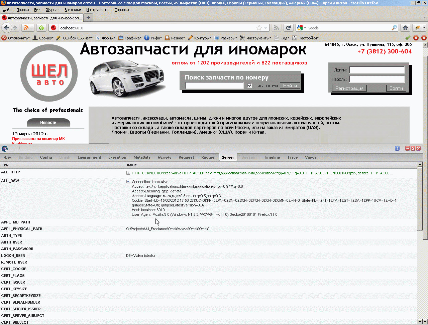Open the Ошибок CSS нет toolbar item
The width and height of the screenshot is (428, 325).
click(74, 38)
